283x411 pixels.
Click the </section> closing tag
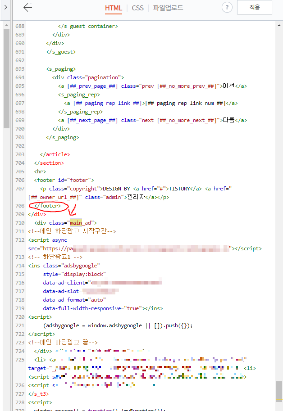(49, 163)
